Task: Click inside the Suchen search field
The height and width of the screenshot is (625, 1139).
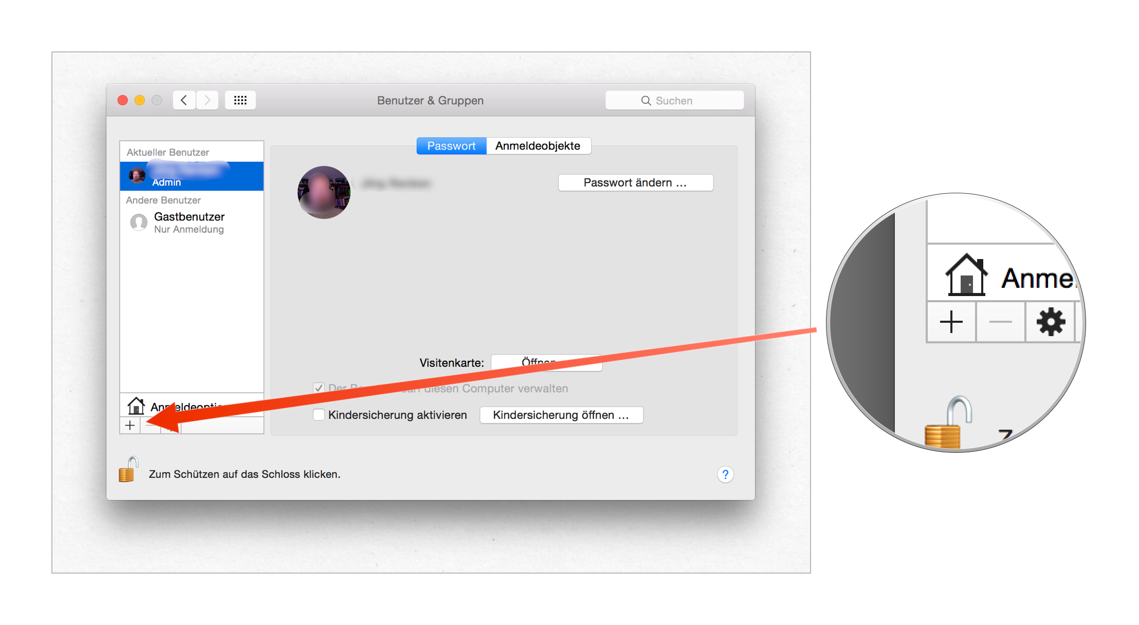Action: coord(674,100)
